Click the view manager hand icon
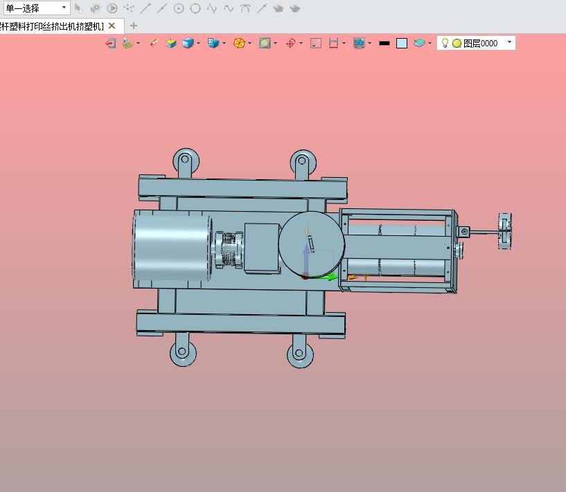This screenshot has width=566, height=492. pyautogui.click(x=127, y=44)
